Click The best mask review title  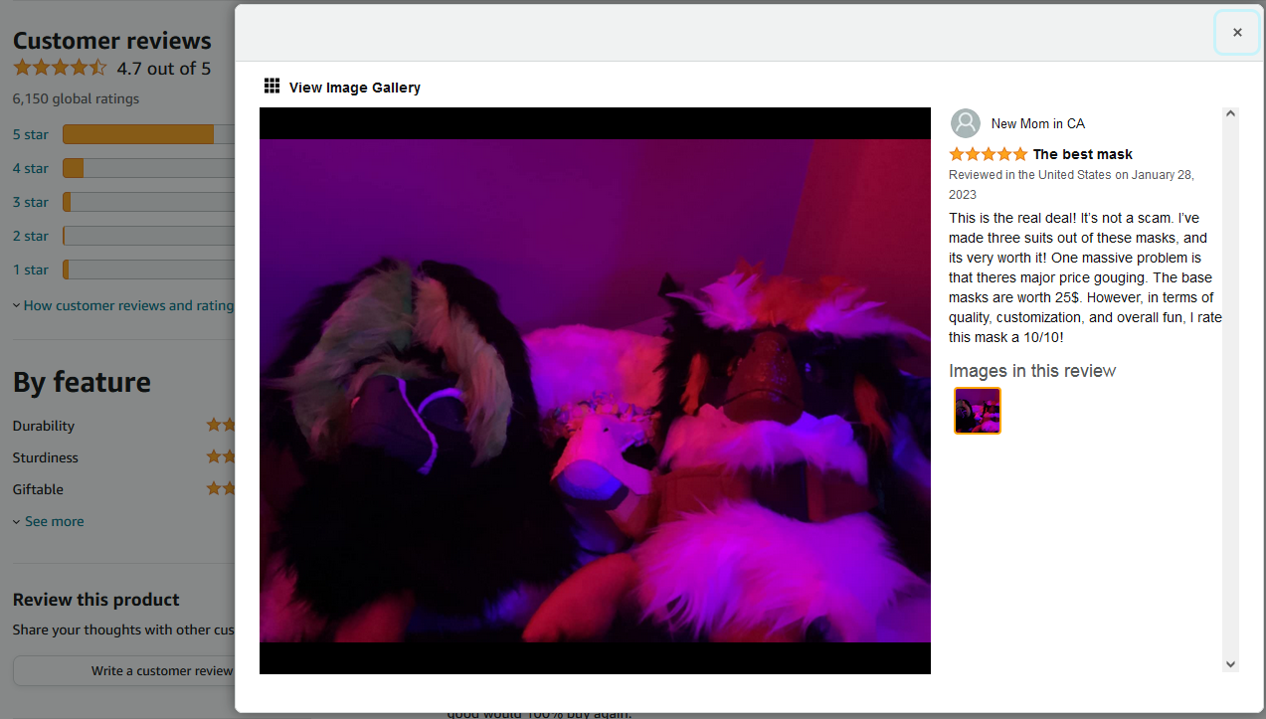[1082, 154]
